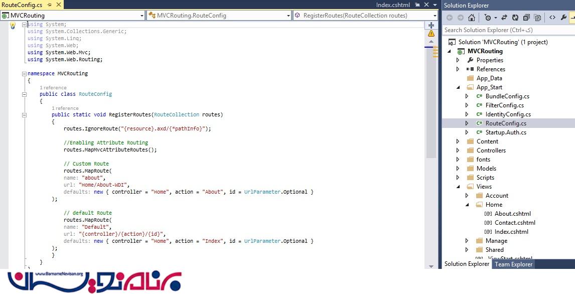Select BundleConfig.cs in App_Start

507,96
